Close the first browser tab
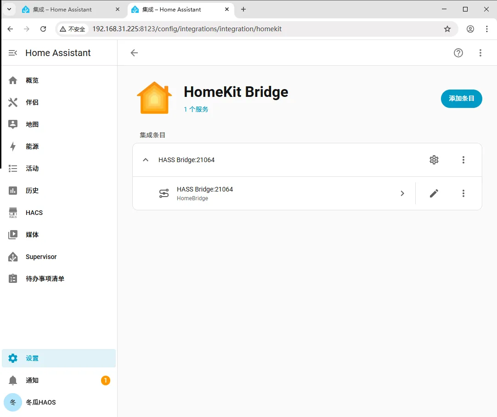 pyautogui.click(x=118, y=10)
